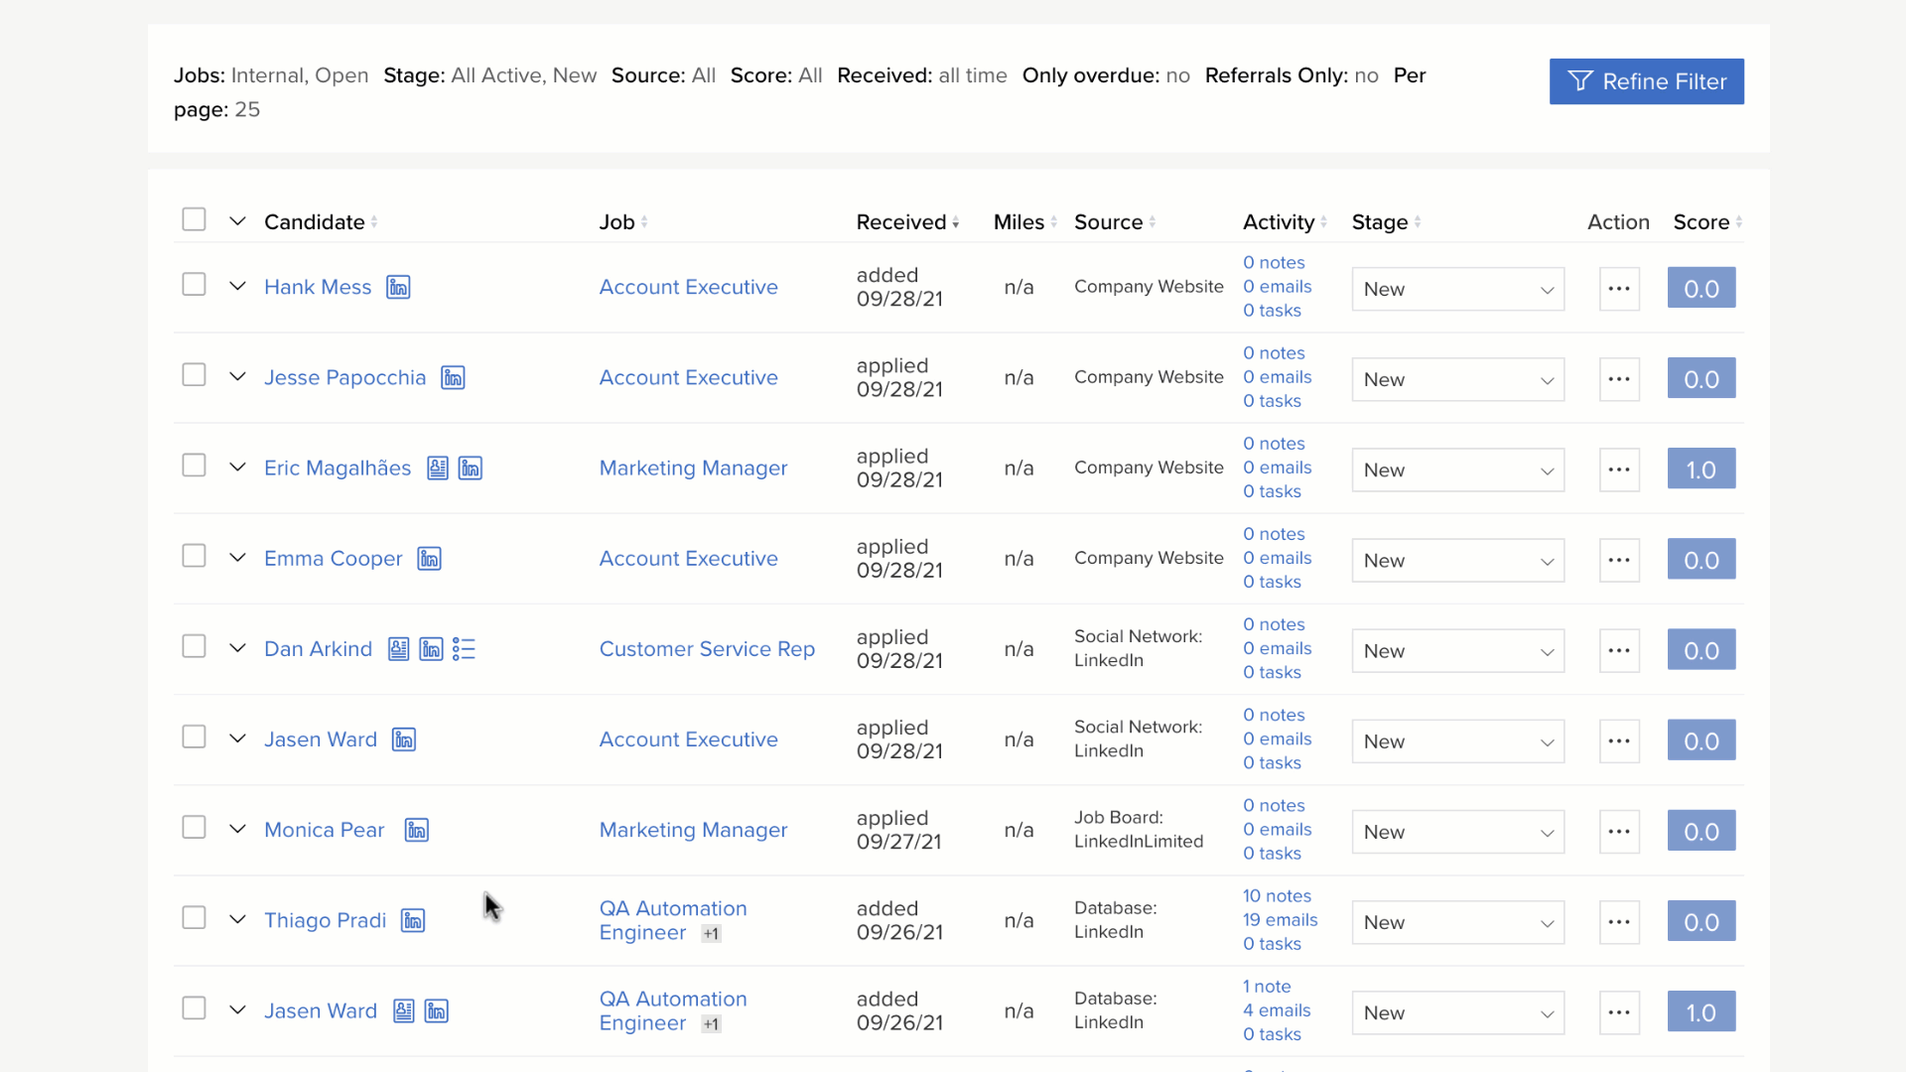Image resolution: width=1906 pixels, height=1072 pixels.
Task: Tick the checkbox for Jesse Papocchia
Action: [194, 375]
